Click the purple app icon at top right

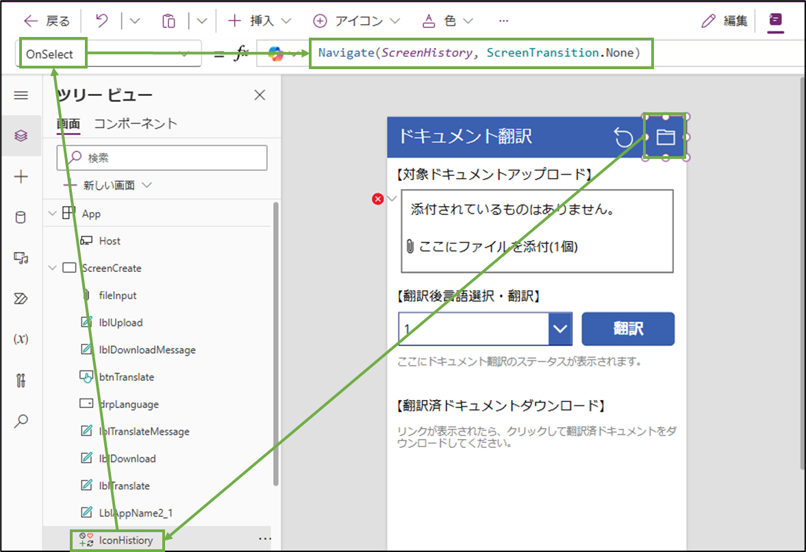776,21
